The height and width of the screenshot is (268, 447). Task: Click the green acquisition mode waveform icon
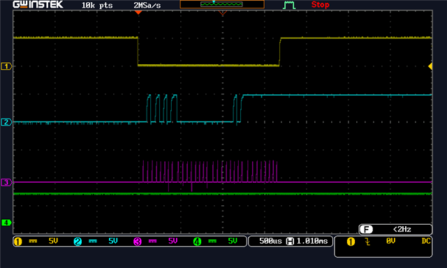[288, 5]
